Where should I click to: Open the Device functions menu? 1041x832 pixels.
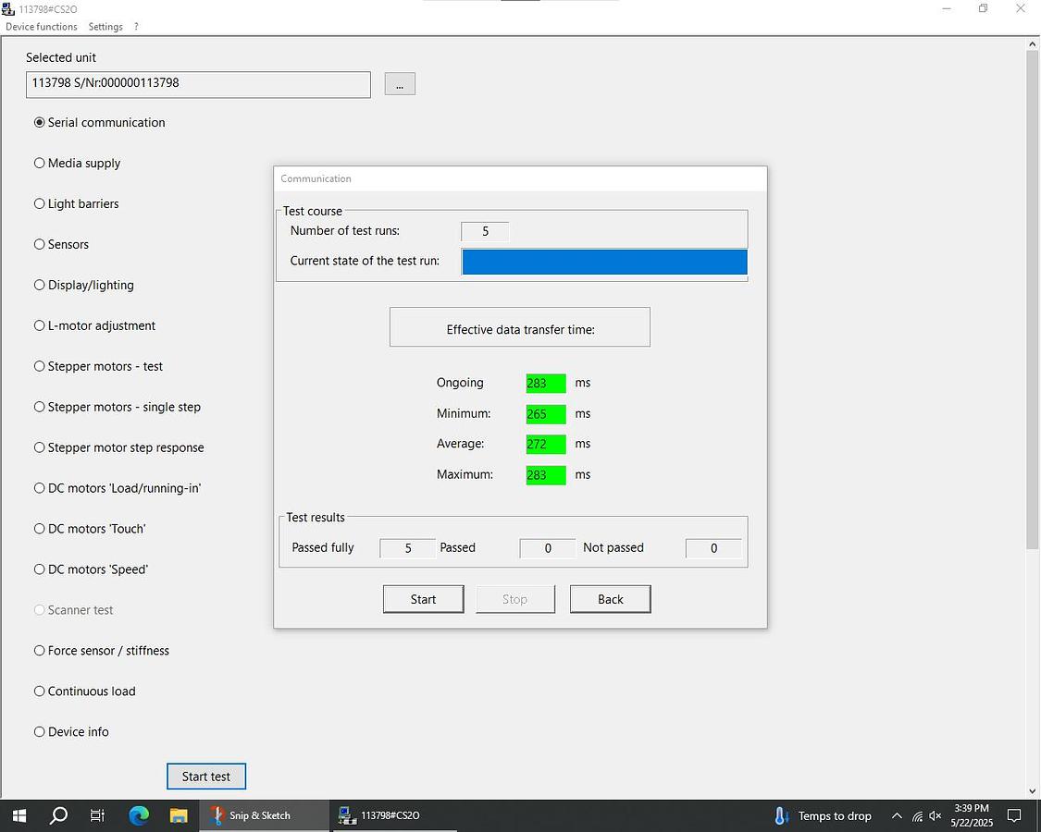point(42,27)
